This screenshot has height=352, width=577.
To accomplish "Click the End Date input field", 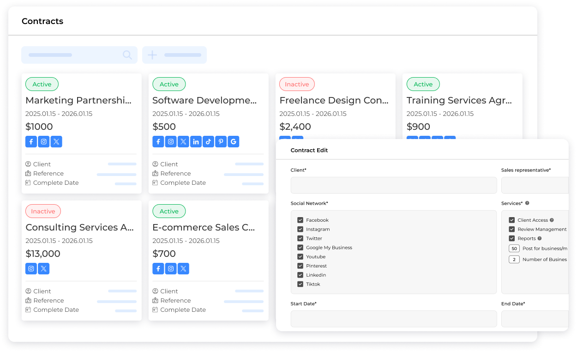I will pos(535,319).
